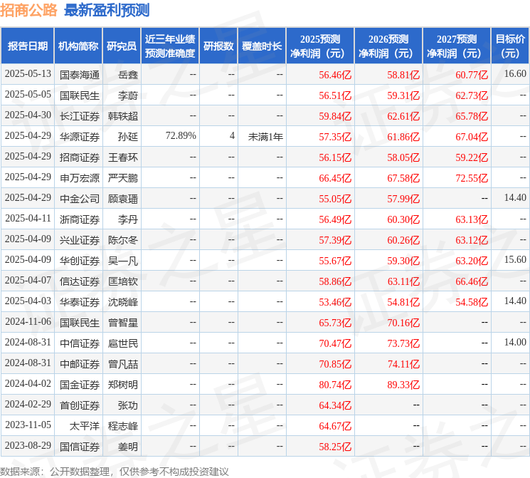Select the 2025预测净利润 header
530x478 pixels.
point(320,46)
